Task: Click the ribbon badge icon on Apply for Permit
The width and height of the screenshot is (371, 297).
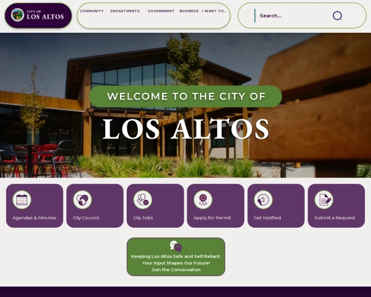Action: pos(203,200)
